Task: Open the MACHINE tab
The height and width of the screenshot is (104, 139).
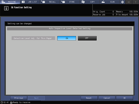Action: point(10,2)
